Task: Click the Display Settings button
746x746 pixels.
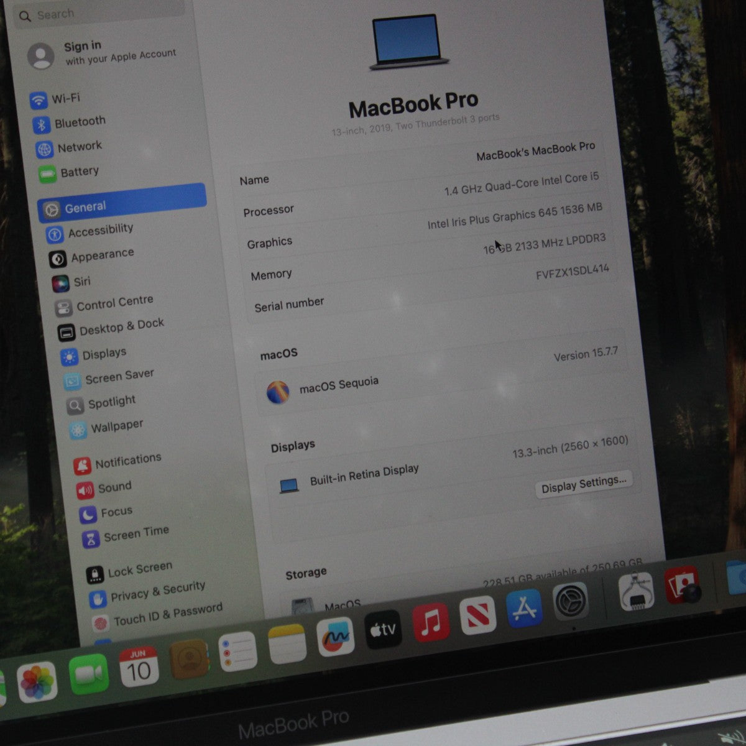Action: coord(584,484)
